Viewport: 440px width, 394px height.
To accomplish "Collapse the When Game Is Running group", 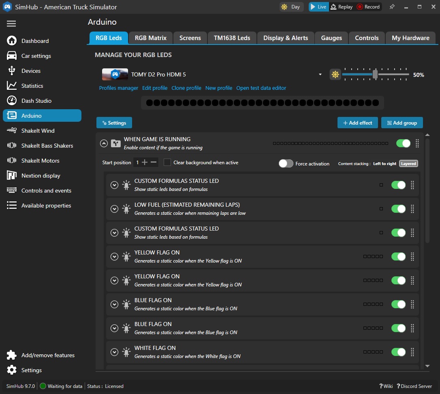I will click(x=104, y=144).
